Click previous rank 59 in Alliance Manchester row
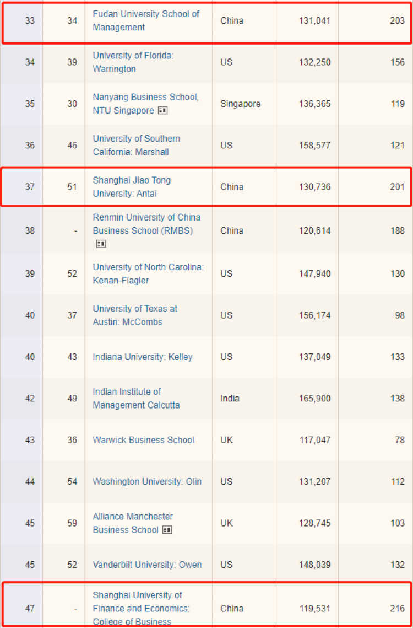Image resolution: width=413 pixels, height=628 pixels. [72, 523]
